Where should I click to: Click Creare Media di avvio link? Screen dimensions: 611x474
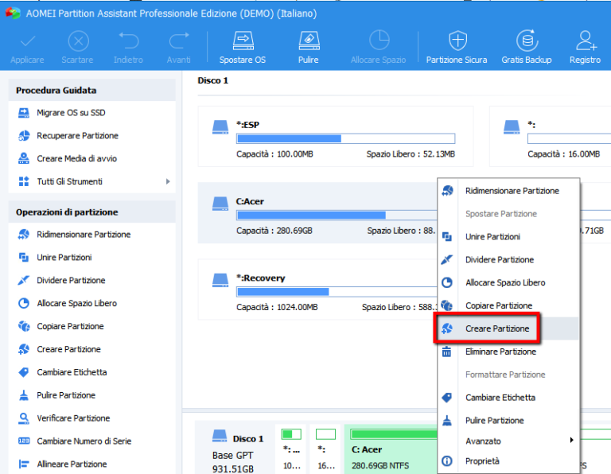click(76, 158)
